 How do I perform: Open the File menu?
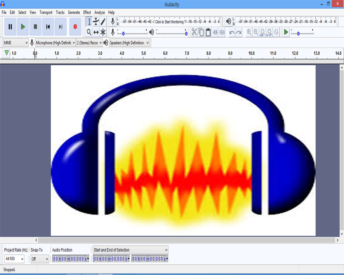4,12
